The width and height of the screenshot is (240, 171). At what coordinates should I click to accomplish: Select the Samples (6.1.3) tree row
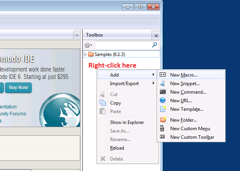pyautogui.click(x=121, y=54)
